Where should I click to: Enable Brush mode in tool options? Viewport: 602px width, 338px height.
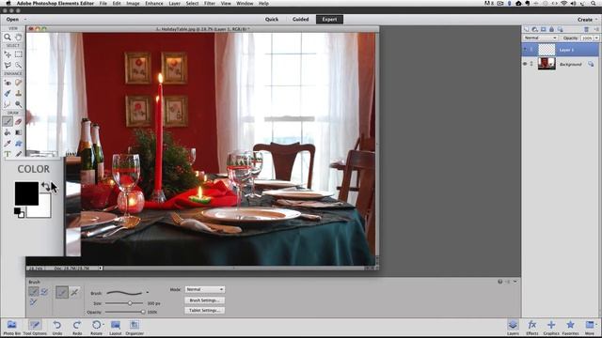point(62,292)
